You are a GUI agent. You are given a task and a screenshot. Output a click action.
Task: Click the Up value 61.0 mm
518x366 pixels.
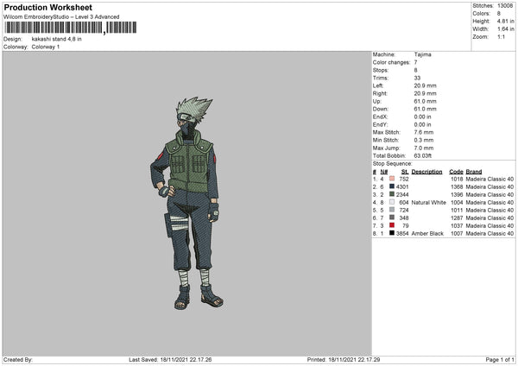pyautogui.click(x=425, y=101)
